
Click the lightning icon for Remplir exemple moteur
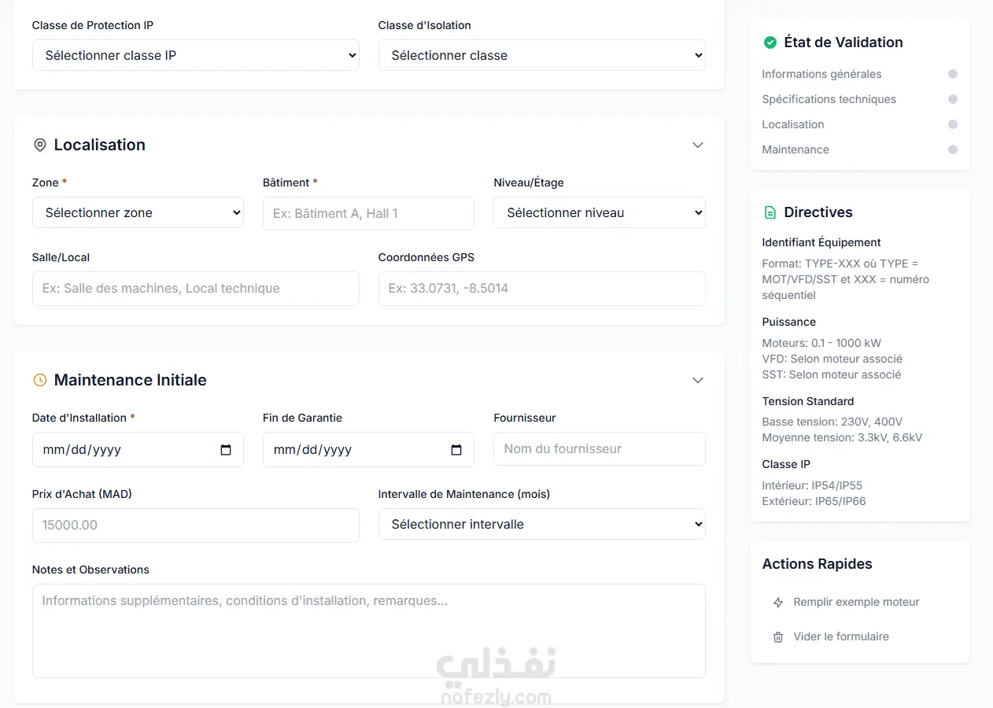point(778,603)
